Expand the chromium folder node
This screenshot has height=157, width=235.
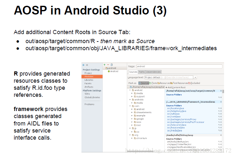click(132, 138)
